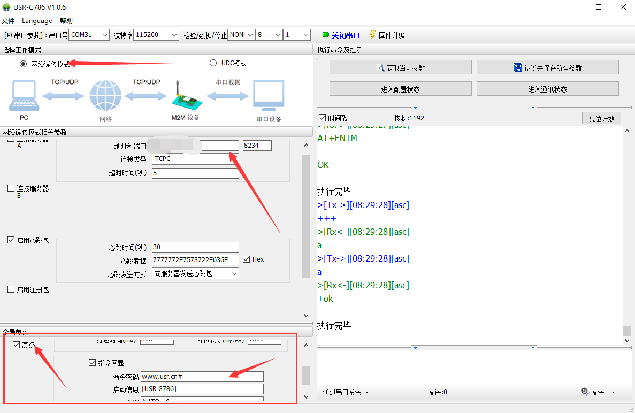Click the green 关闭串口 close-port icon
635x413 pixels.
coord(325,35)
